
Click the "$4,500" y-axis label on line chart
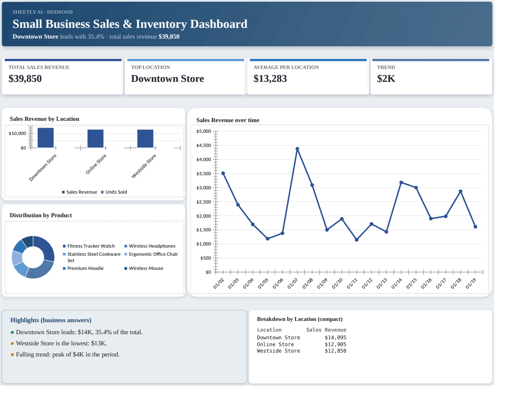click(204, 145)
